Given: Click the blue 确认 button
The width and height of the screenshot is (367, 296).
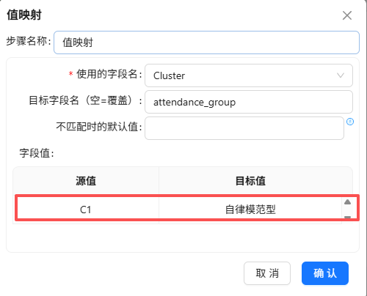Looking at the screenshot, I should [x=325, y=273].
